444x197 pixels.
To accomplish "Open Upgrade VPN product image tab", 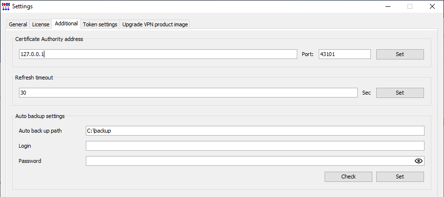I will [x=155, y=24].
